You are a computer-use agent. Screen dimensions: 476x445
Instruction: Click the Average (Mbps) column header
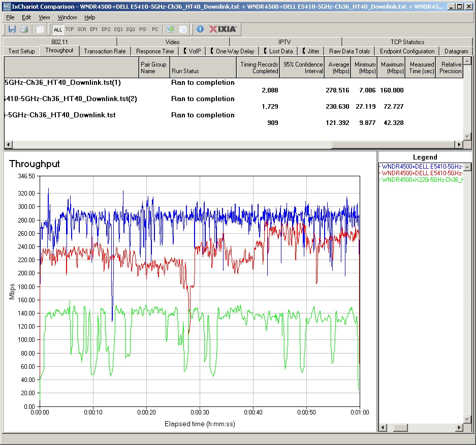(338, 68)
